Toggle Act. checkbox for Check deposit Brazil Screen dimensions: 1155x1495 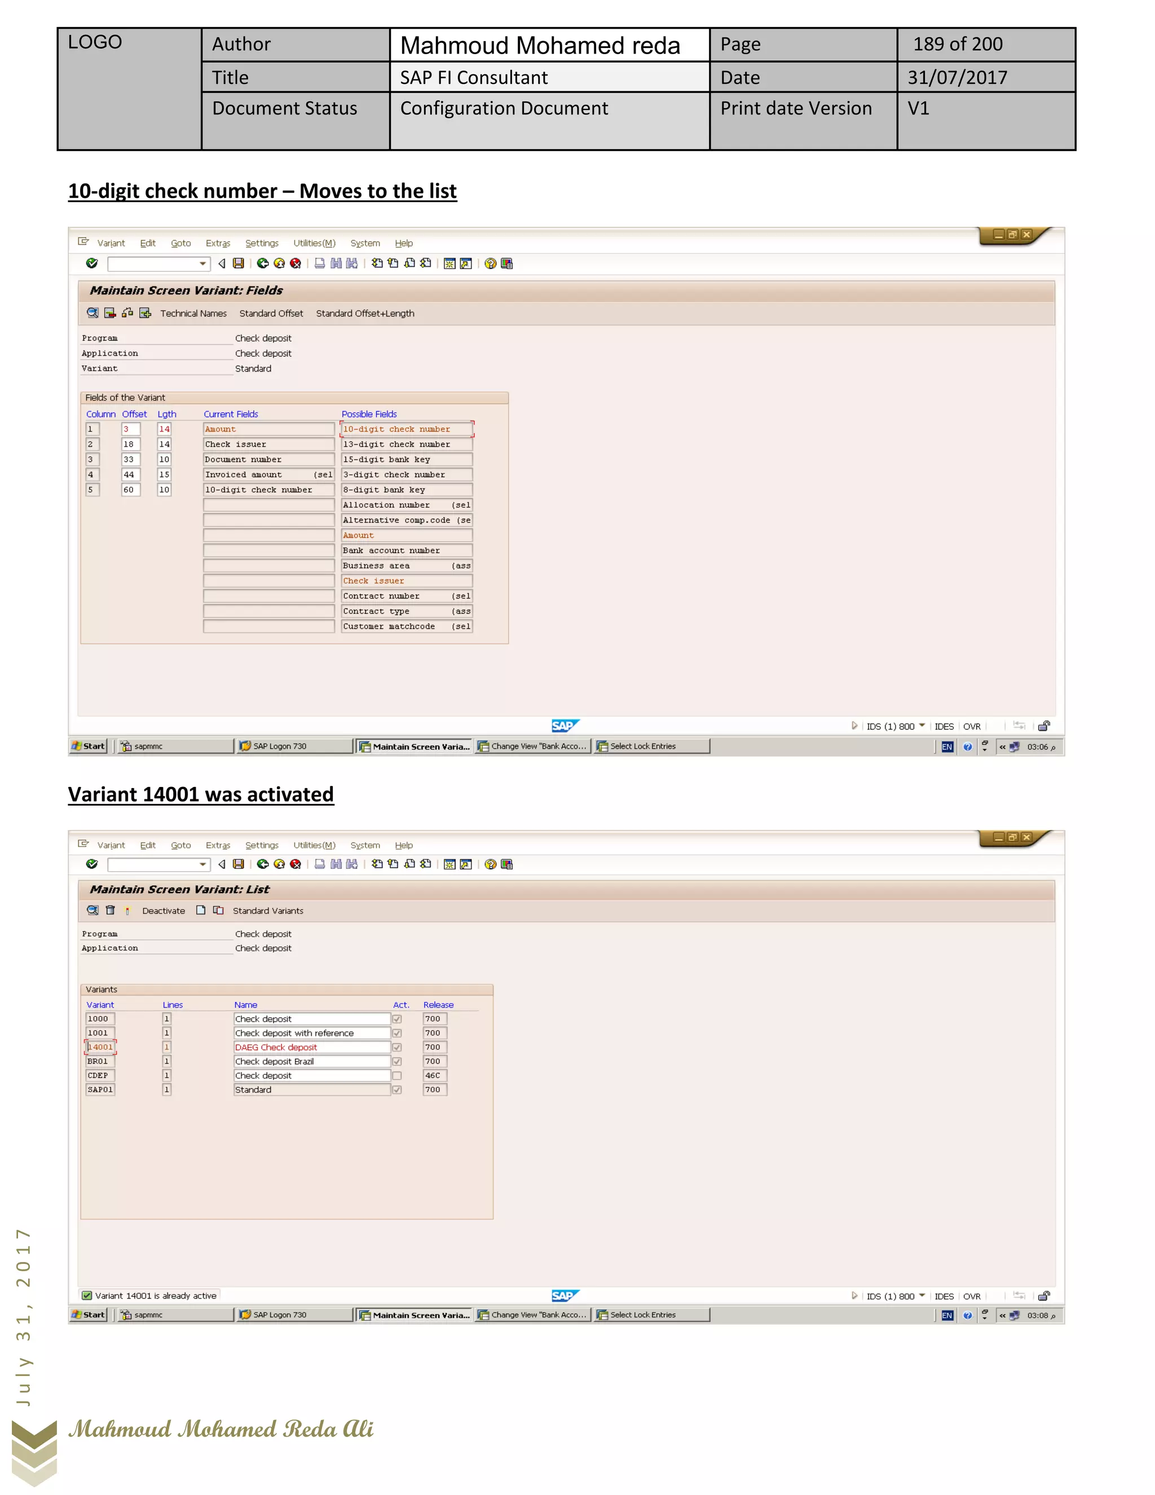pyautogui.click(x=397, y=1062)
